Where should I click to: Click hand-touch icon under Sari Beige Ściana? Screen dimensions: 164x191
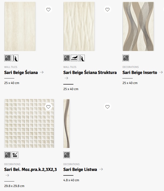[x=15, y=58]
